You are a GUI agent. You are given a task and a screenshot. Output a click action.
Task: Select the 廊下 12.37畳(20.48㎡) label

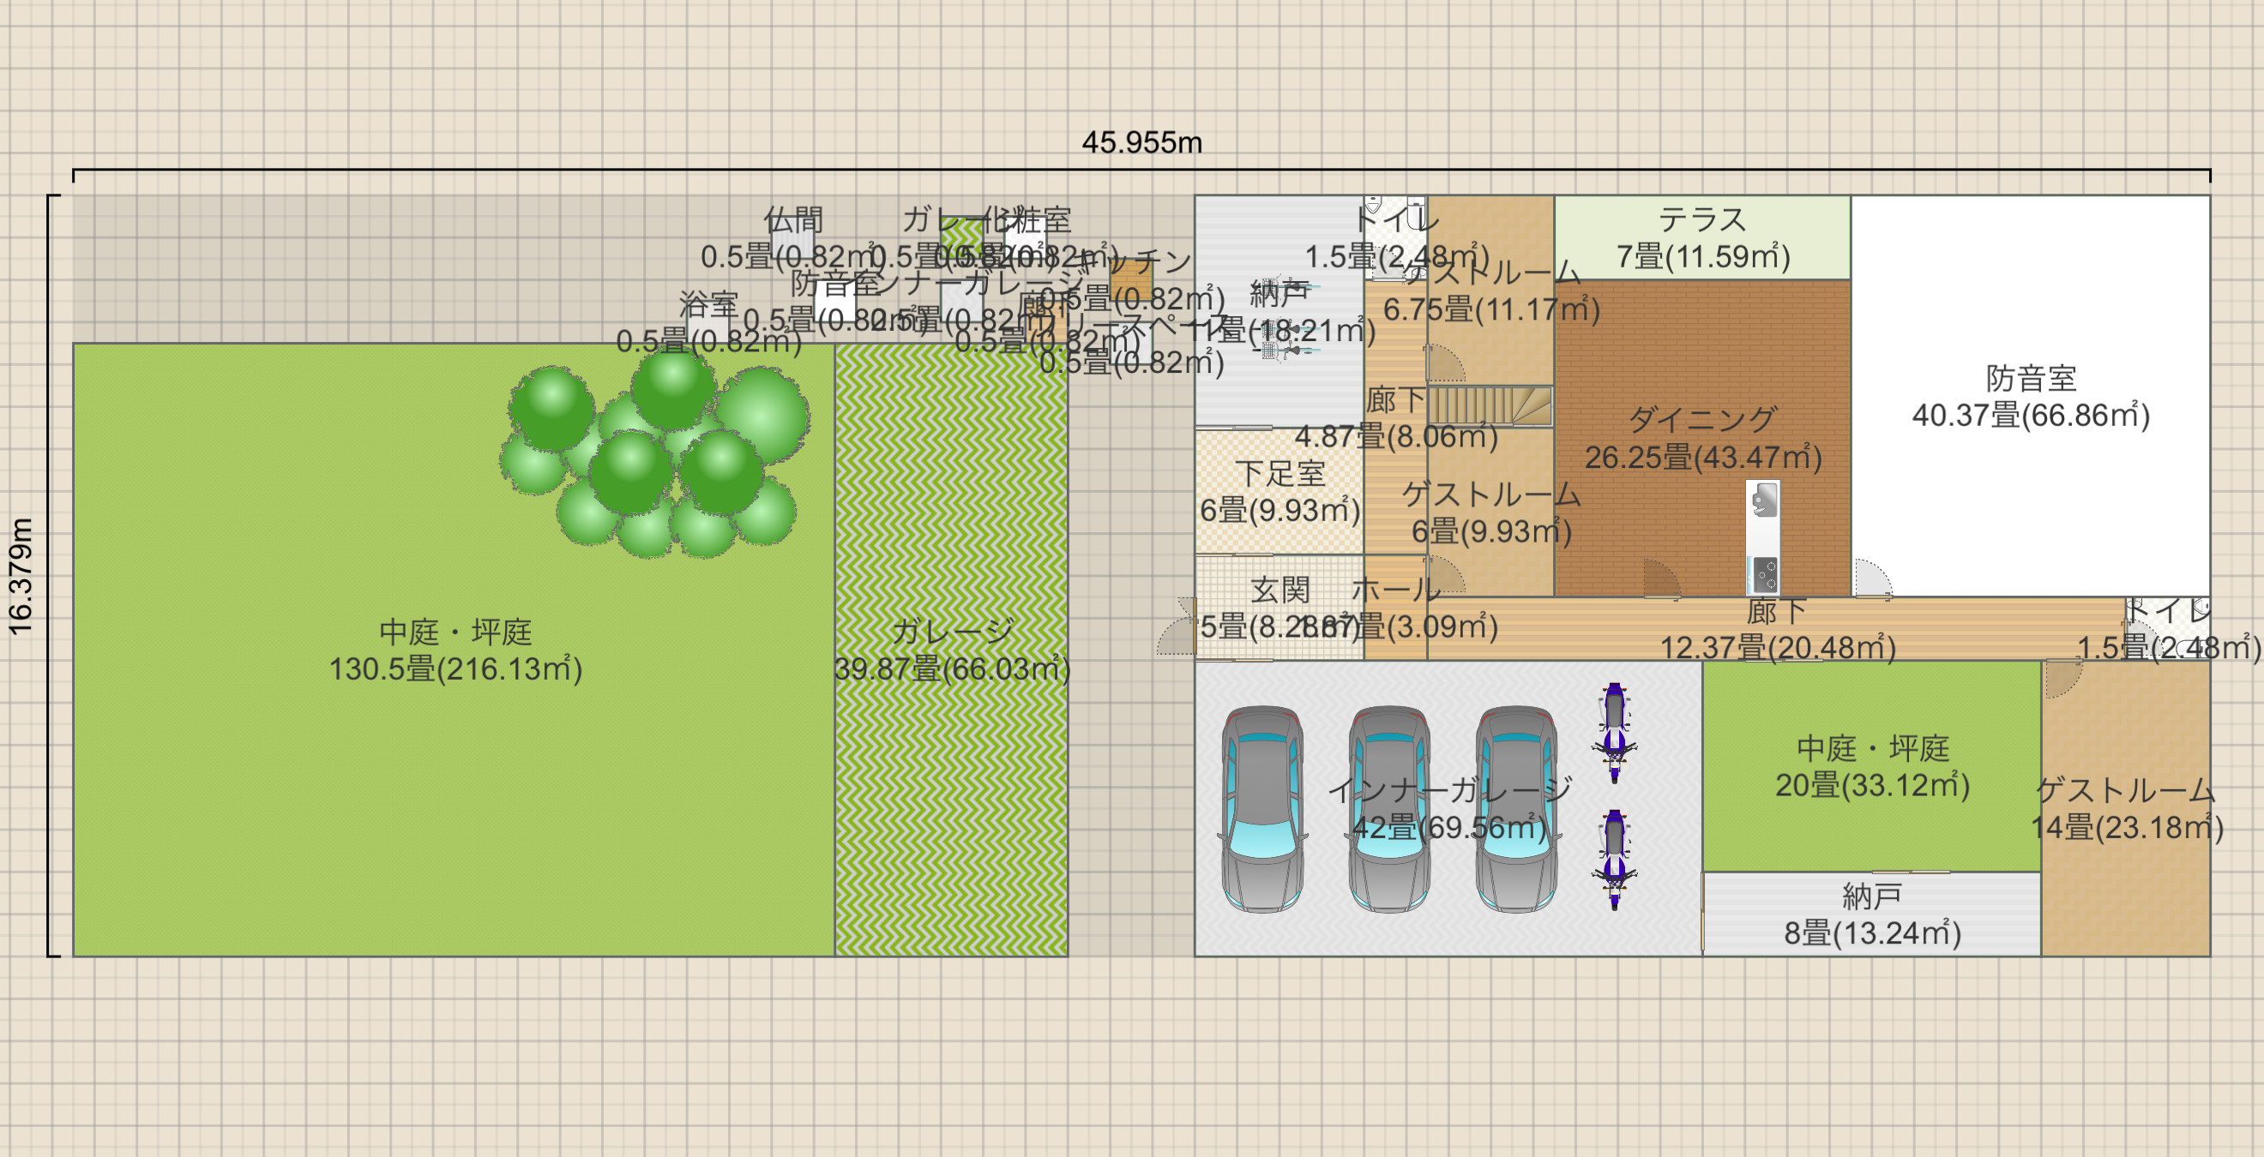click(1777, 629)
